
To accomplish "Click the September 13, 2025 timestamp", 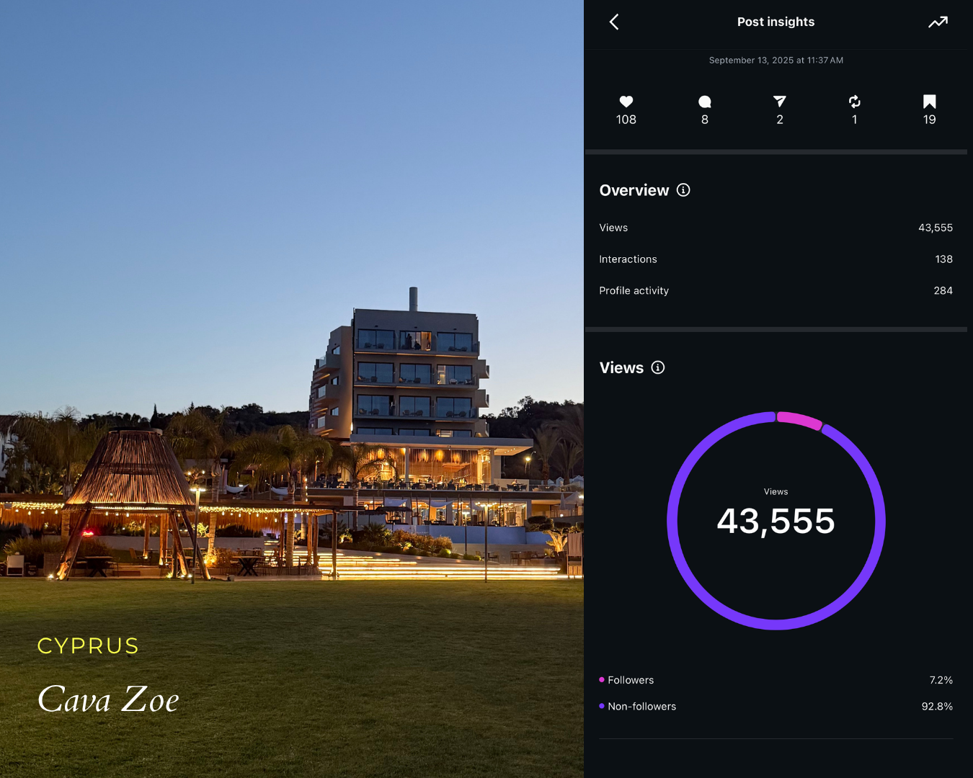I will [776, 61].
